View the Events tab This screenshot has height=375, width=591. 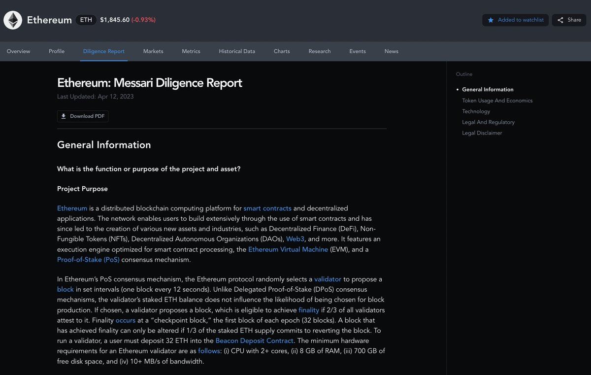pos(358,51)
